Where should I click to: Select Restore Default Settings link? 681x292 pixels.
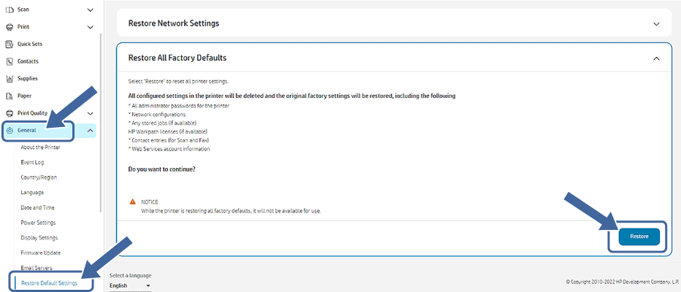coord(49,283)
